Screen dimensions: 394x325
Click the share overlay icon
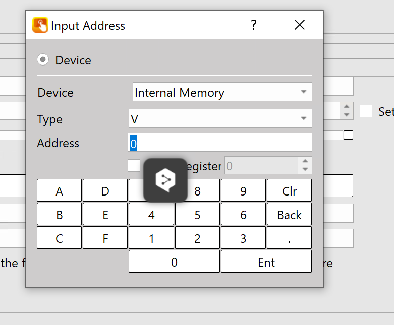(165, 180)
